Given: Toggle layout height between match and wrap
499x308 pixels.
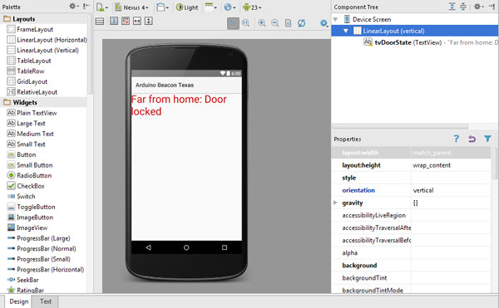Looking at the screenshot, I should [x=149, y=22].
